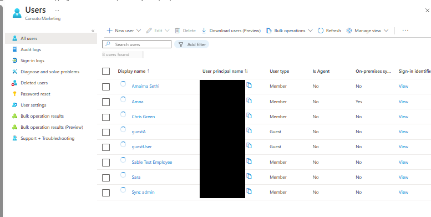This screenshot has height=217, width=431.
Task: Select the Amna row checkbox
Action: 106,102
